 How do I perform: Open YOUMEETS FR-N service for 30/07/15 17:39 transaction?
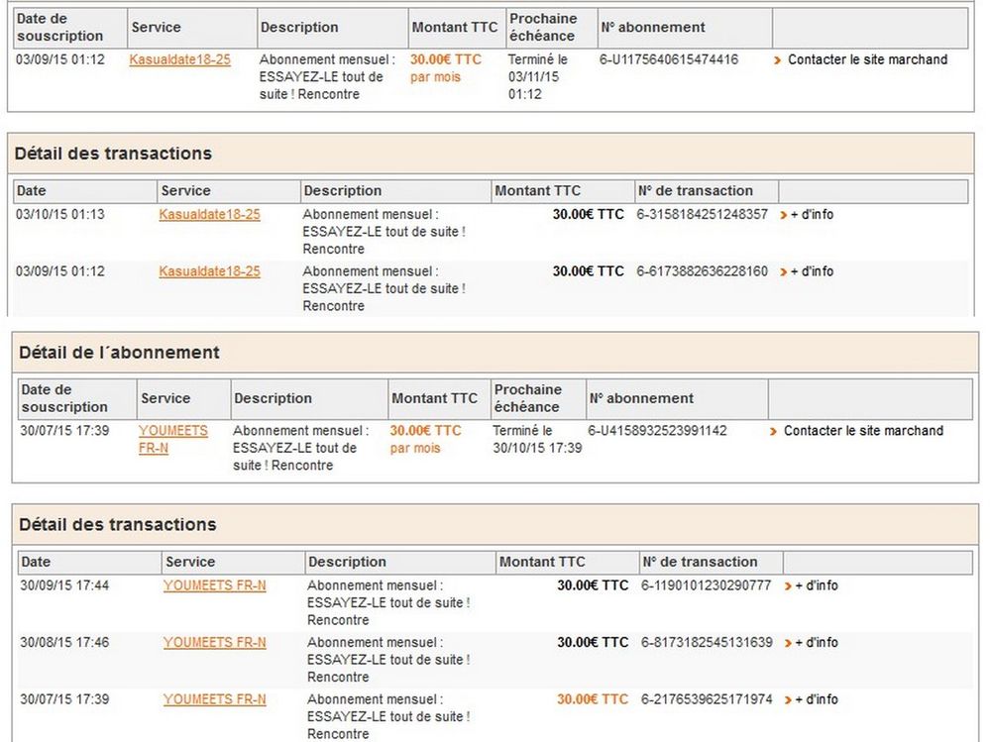point(214,699)
